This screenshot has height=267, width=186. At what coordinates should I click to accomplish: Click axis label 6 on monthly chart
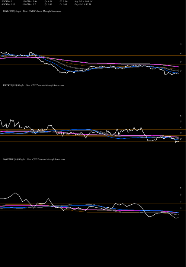(180, 188)
